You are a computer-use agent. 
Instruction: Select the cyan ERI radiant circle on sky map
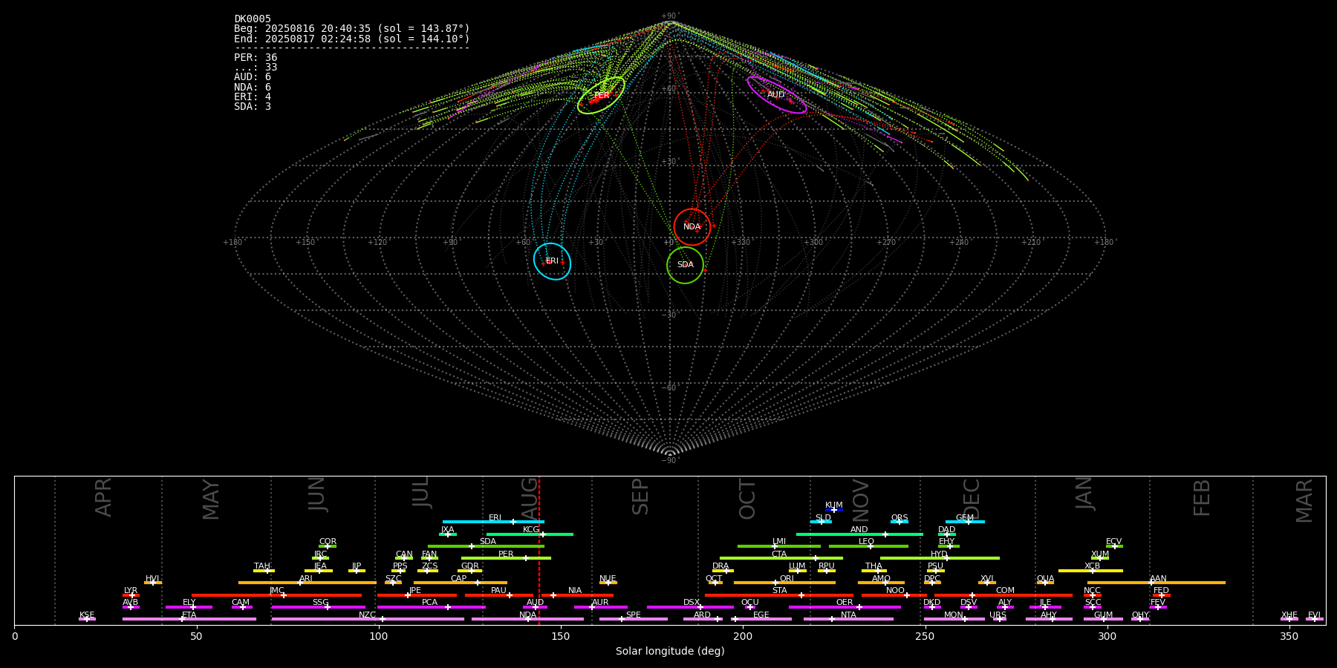tap(552, 261)
